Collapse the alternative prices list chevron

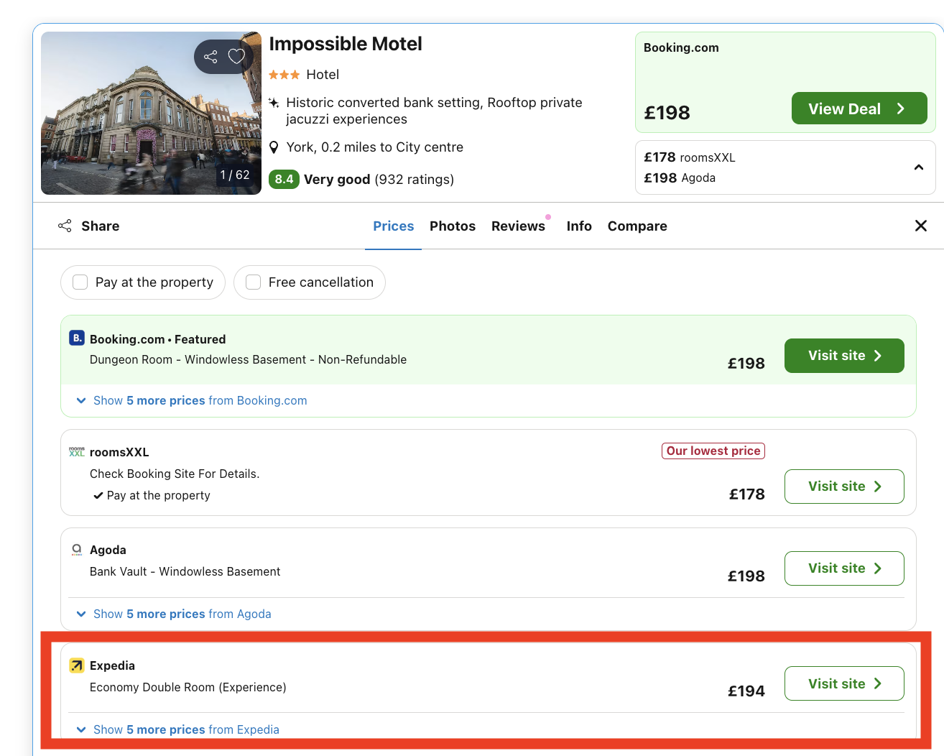point(918,167)
